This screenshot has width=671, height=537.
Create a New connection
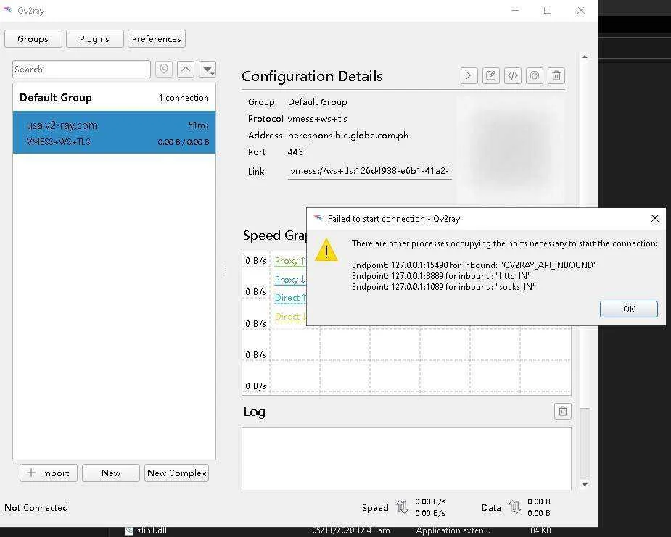click(x=111, y=473)
